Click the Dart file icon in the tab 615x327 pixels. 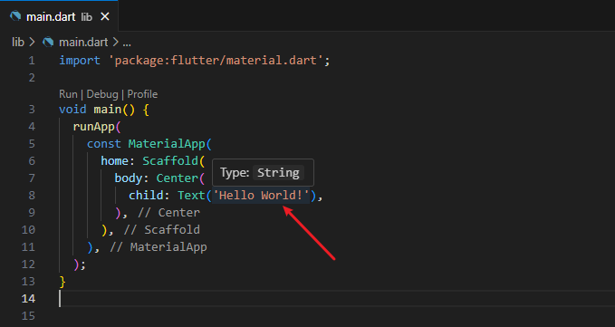[x=15, y=16]
